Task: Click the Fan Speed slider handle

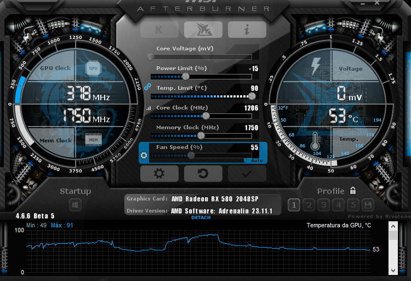Action: tap(191, 156)
